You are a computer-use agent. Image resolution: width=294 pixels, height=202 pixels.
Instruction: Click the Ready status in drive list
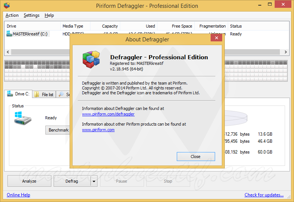click(236, 34)
